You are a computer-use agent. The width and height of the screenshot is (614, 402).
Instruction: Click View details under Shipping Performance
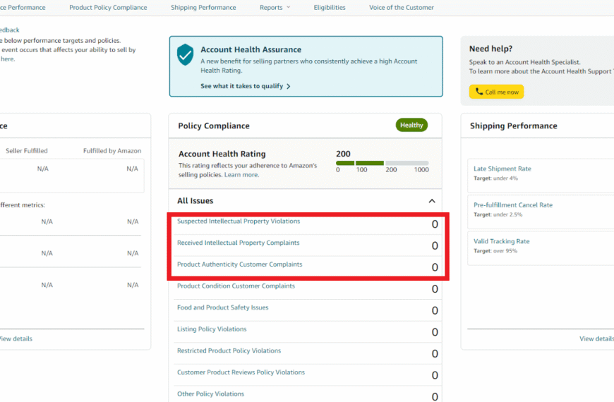[x=596, y=339]
